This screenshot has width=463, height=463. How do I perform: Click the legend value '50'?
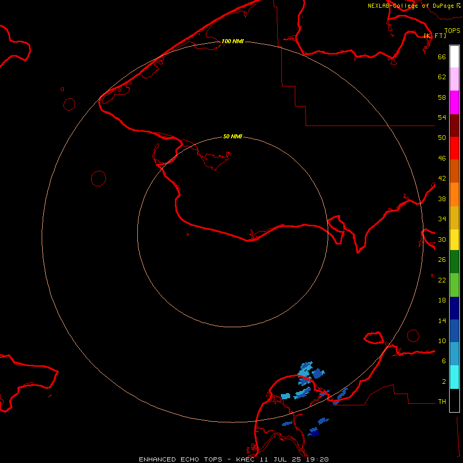tap(442, 137)
